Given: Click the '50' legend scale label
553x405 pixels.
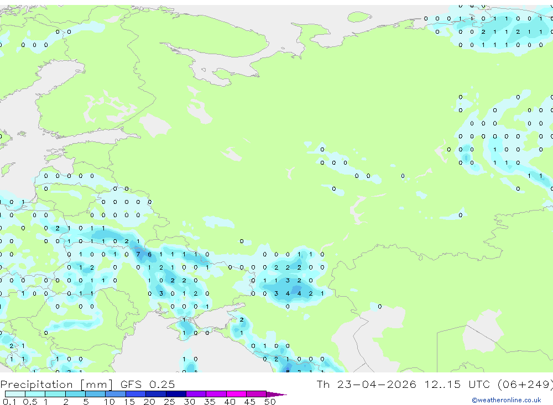Looking at the screenshot, I should point(270,402).
